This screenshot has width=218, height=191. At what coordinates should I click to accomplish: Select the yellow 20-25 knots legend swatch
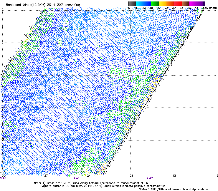(163, 4)
